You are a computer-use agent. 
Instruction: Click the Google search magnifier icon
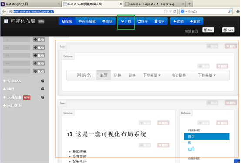pyautogui.click(x=230, y=12)
